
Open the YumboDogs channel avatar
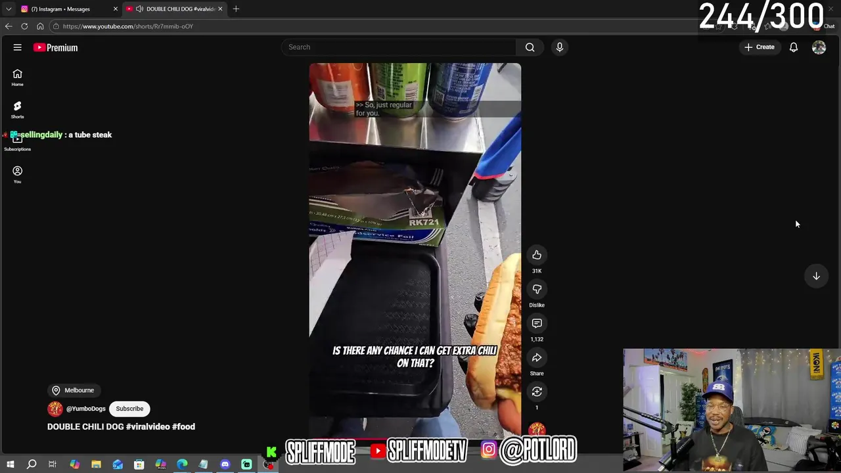coord(55,409)
